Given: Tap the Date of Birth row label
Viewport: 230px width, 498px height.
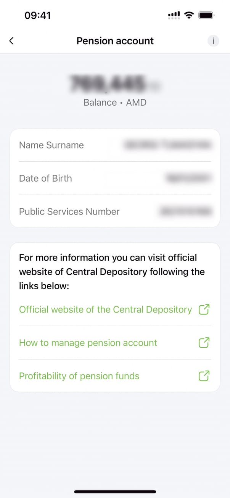Looking at the screenshot, I should (45, 178).
